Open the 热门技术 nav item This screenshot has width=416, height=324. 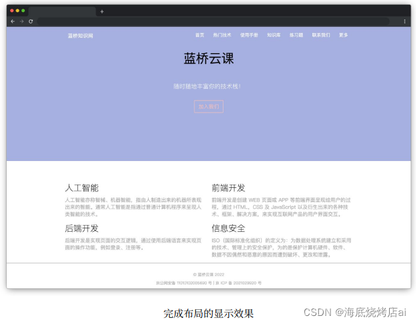coord(222,35)
